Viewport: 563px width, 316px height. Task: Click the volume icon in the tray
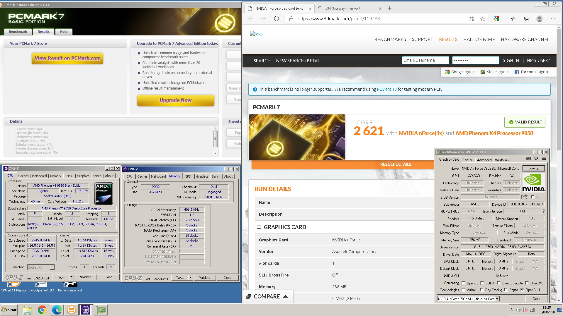(518, 310)
